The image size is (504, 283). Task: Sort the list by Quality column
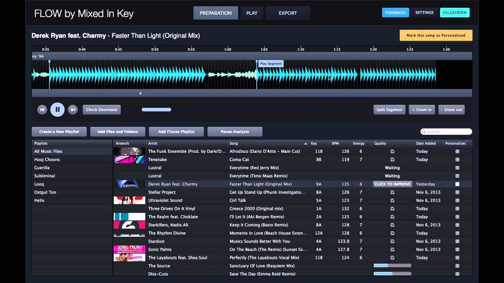(x=393, y=143)
